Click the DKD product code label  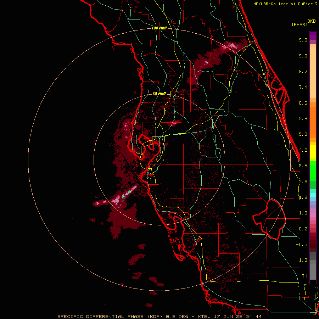[x=312, y=21]
